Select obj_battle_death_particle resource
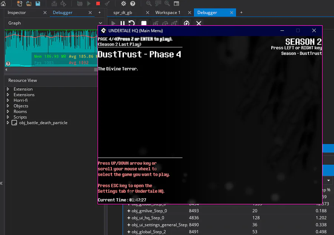The image size is (334, 235). 43,123
